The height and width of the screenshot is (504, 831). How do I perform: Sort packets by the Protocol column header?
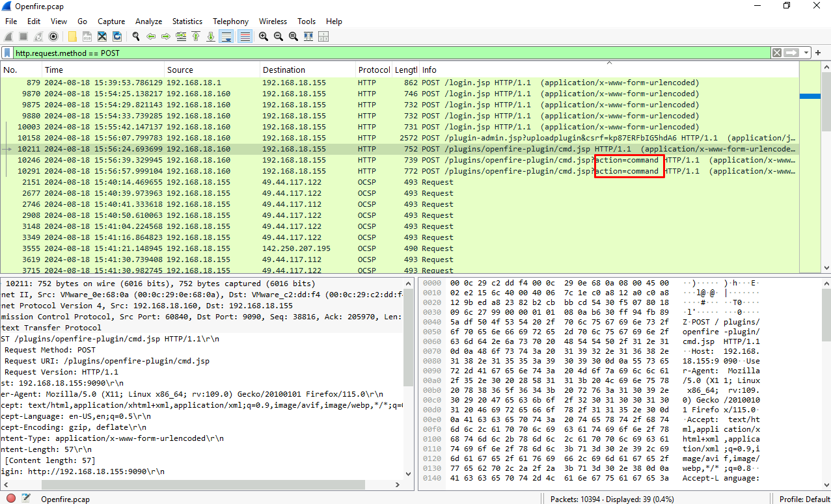(x=373, y=70)
